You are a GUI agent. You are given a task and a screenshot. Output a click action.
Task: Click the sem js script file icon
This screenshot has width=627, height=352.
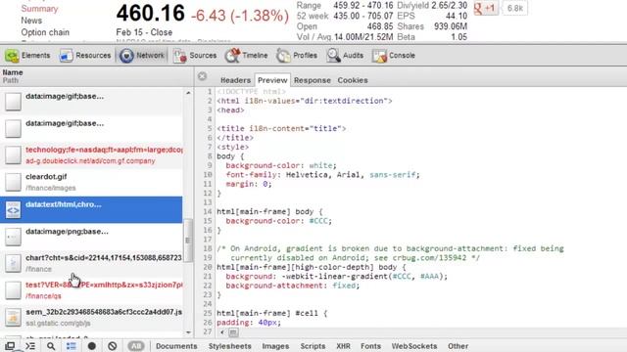pos(13,317)
